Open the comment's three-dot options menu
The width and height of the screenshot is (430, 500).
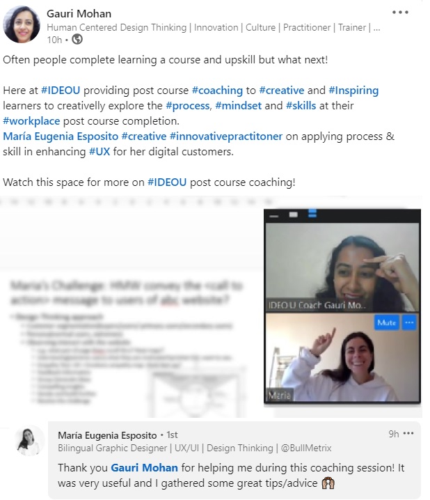pyautogui.click(x=408, y=433)
